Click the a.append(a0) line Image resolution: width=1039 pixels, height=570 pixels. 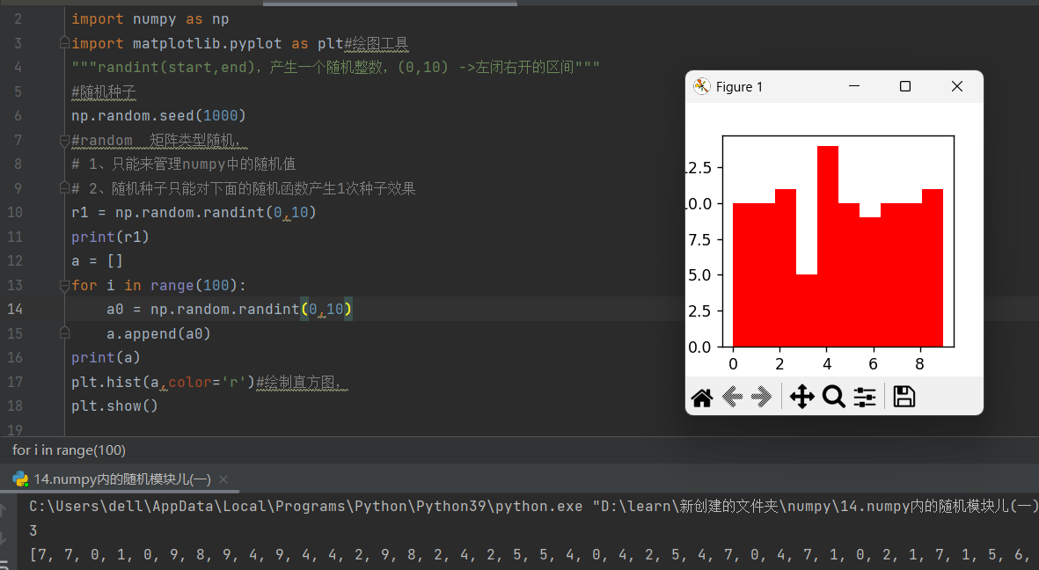[x=158, y=334]
